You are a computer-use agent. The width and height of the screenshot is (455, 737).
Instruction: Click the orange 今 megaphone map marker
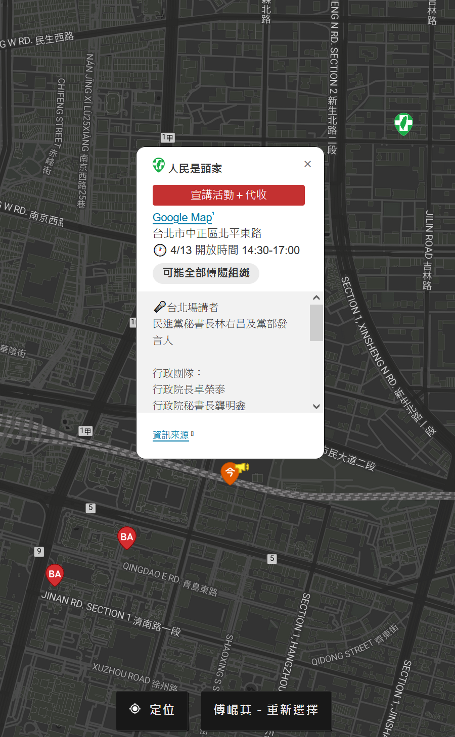coord(231,473)
